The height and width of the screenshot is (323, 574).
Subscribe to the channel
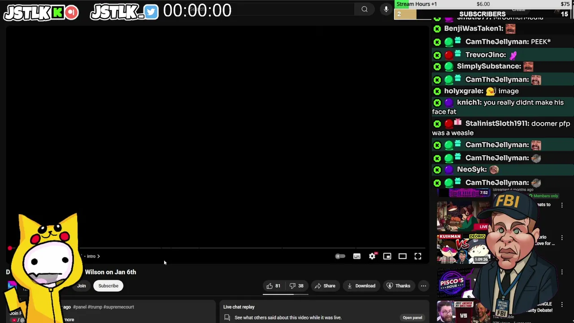pyautogui.click(x=109, y=286)
